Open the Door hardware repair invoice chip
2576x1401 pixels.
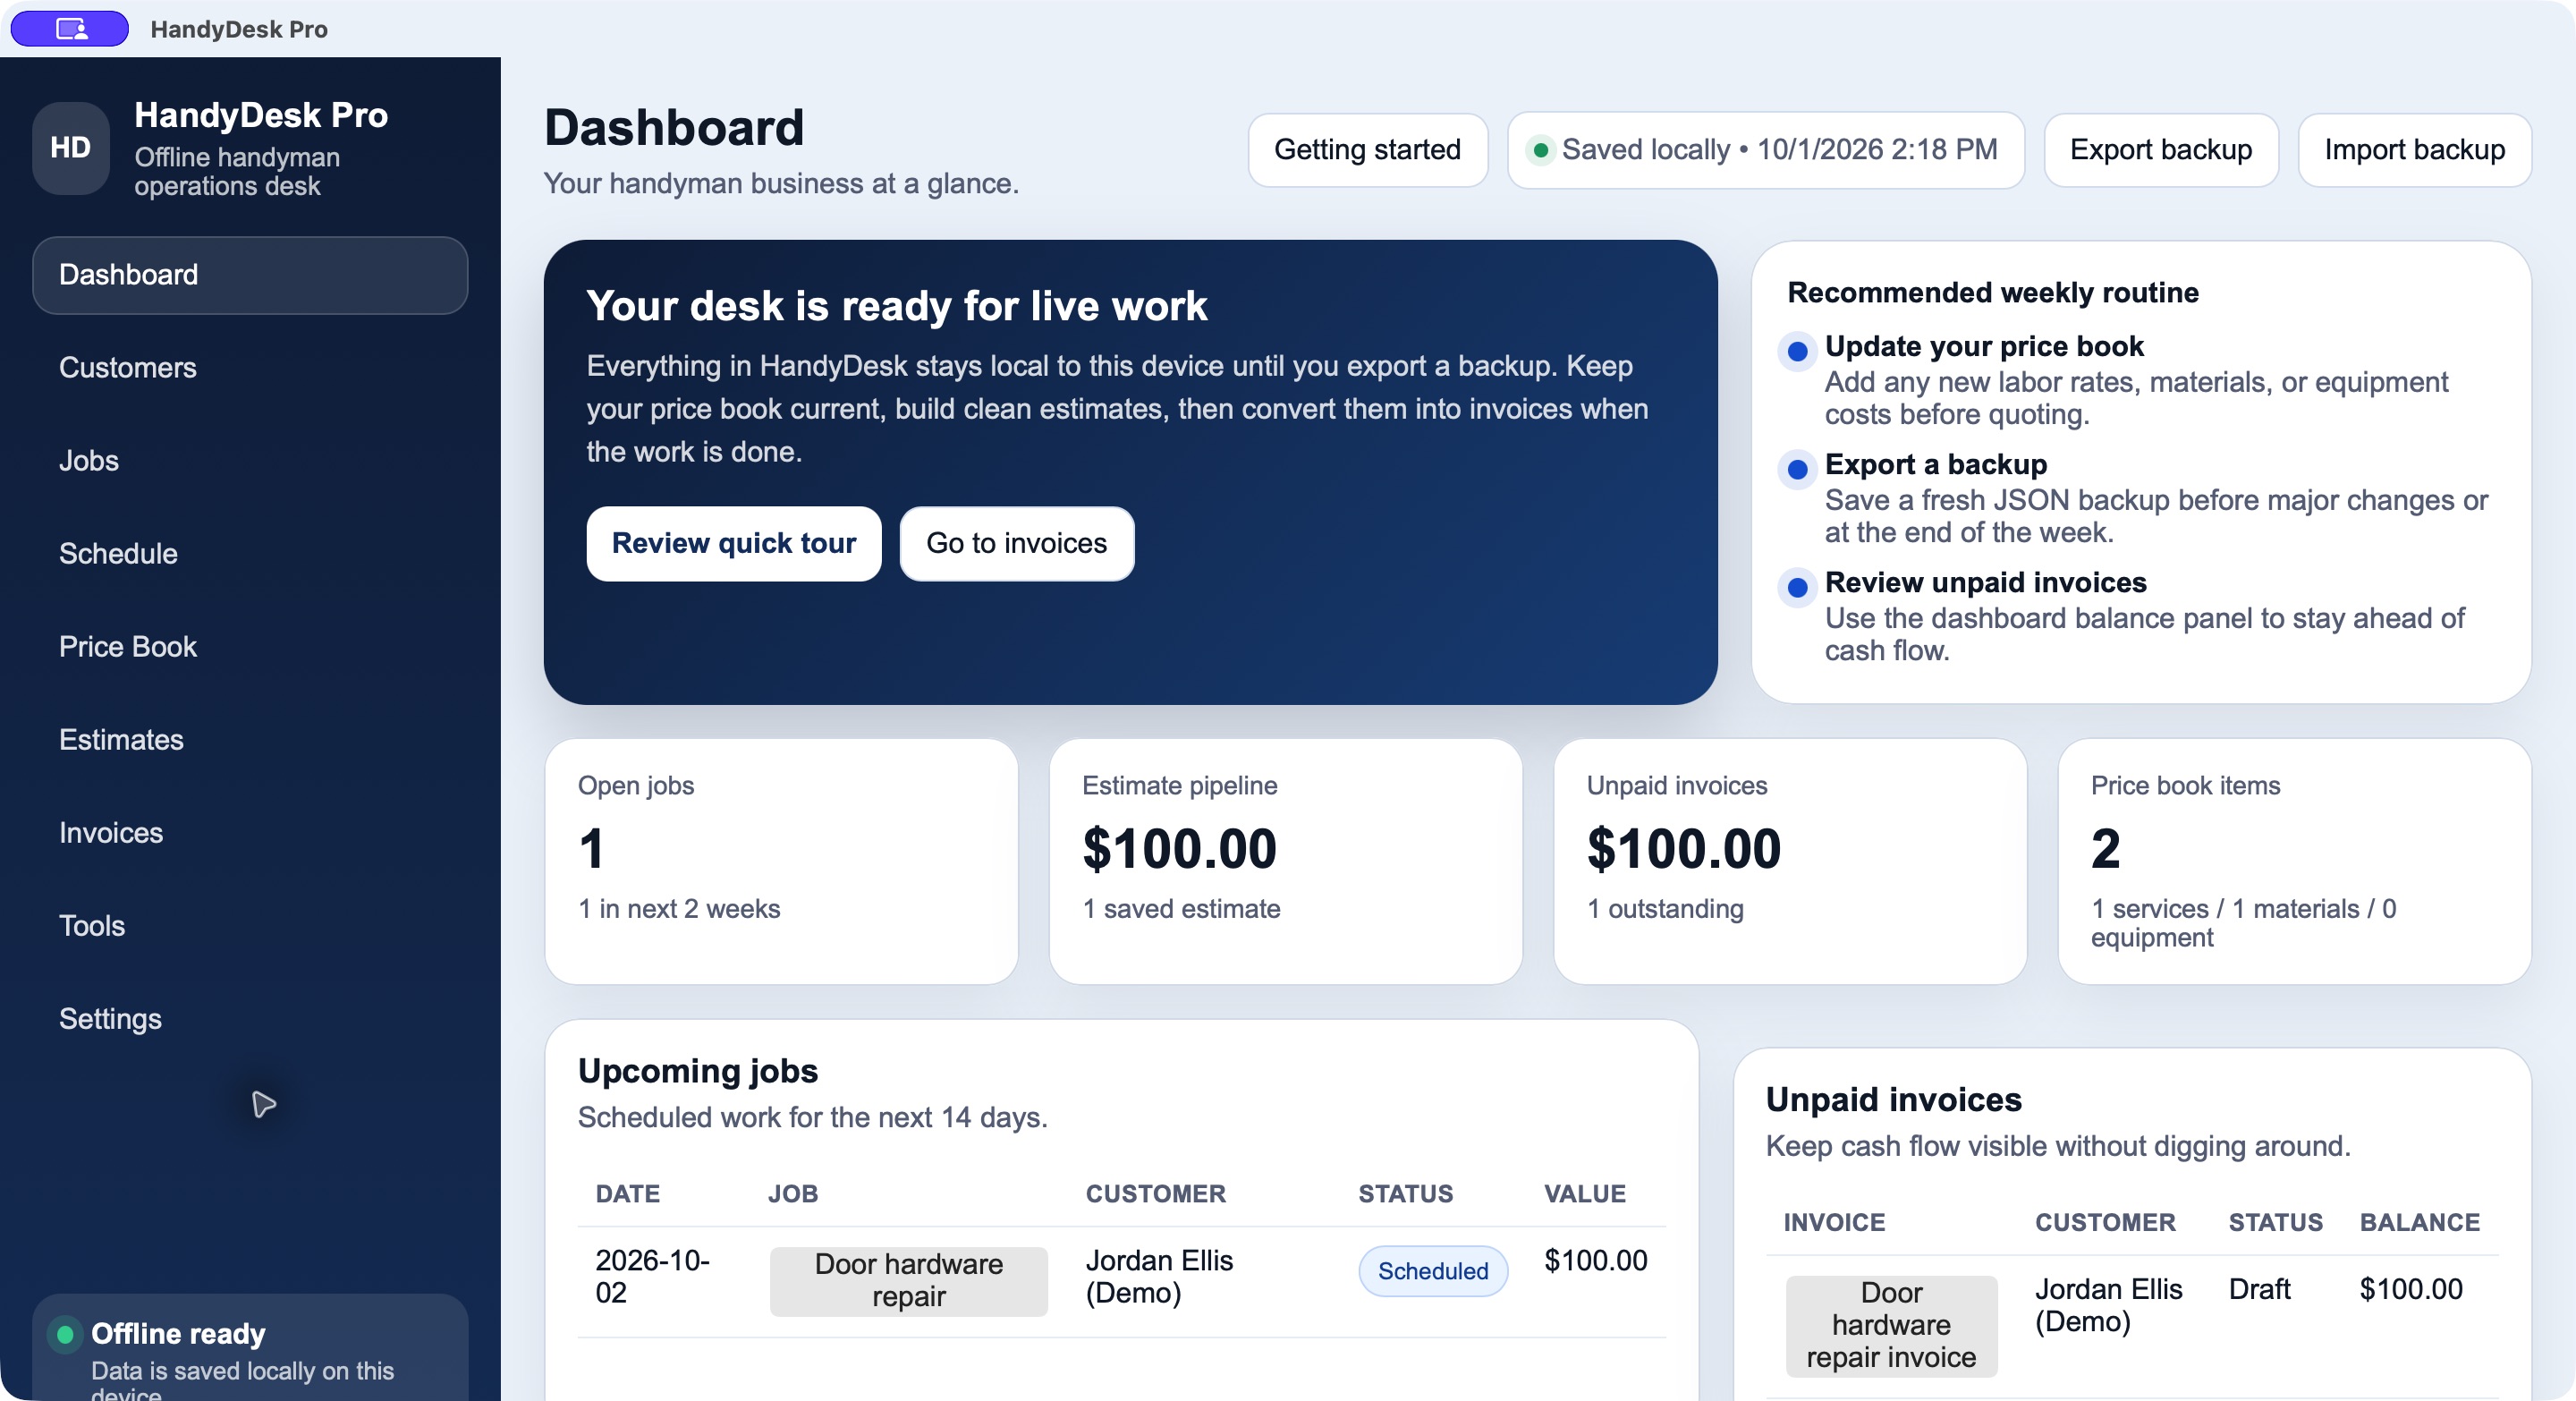1891,1325
